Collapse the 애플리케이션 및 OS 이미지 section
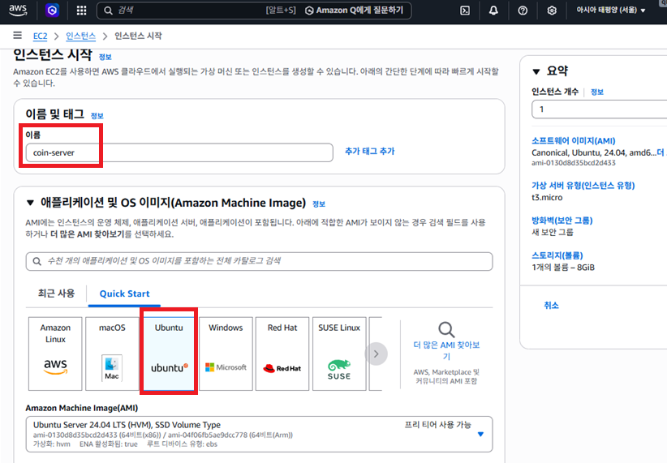Screen dimensions: 667x463 (30, 203)
